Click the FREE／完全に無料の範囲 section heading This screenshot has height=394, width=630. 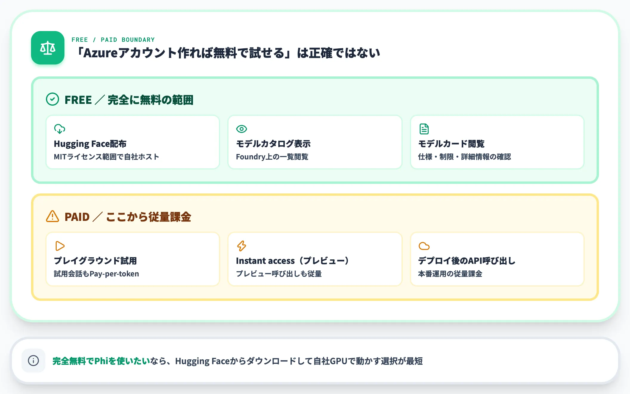[129, 100]
